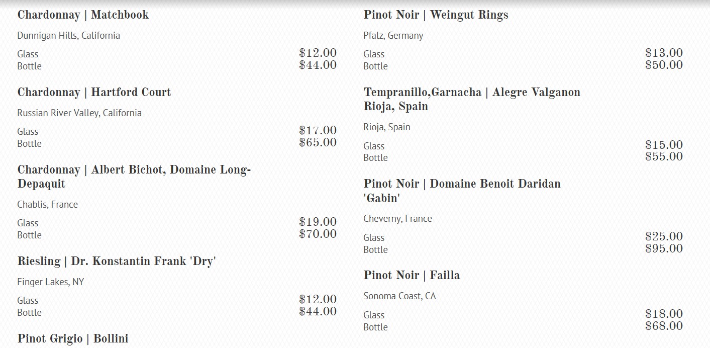
Task: Select the Pinot Grigio | Bollini heading
Action: 73,339
